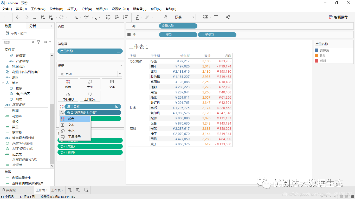355x199 pixels.
Task: Choose 工具提示 in the mark type popup
Action: (75, 137)
